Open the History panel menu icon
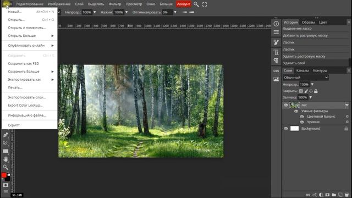This screenshot has width=352, height=198. [x=349, y=22]
